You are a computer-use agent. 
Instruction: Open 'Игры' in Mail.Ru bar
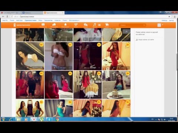tap(40, 20)
